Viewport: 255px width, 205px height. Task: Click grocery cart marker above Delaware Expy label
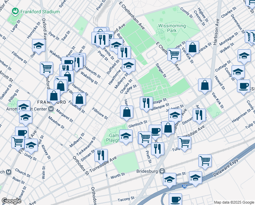click(205, 162)
